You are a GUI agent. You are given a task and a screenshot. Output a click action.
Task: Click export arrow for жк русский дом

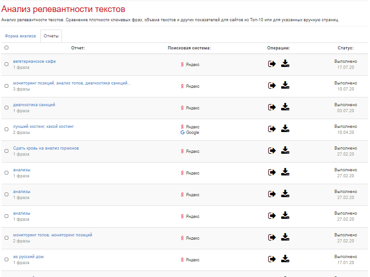point(272,259)
